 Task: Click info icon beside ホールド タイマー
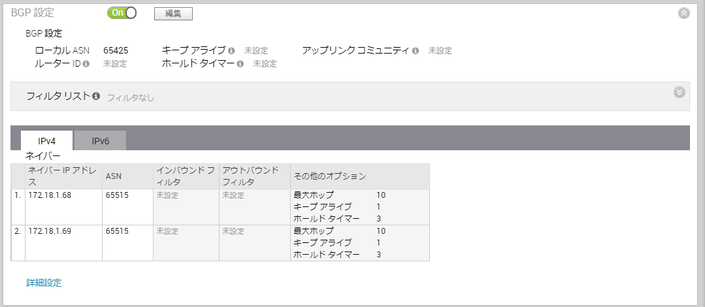click(240, 64)
